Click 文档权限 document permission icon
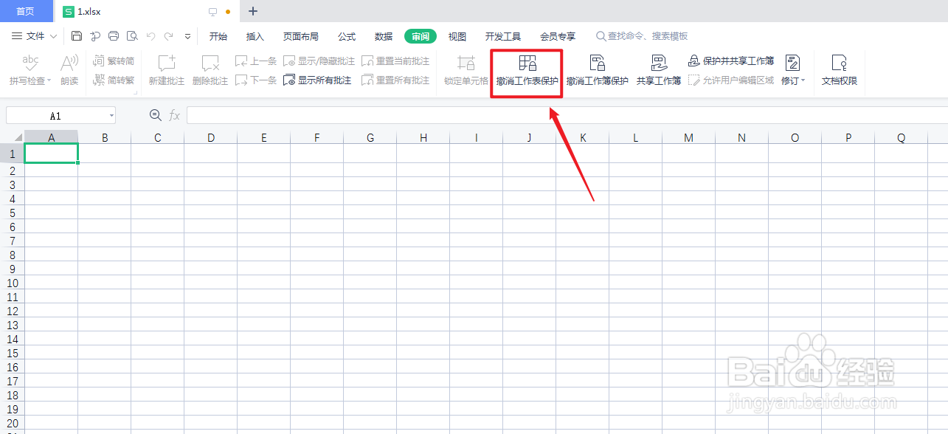This screenshot has height=434, width=948. (840, 63)
